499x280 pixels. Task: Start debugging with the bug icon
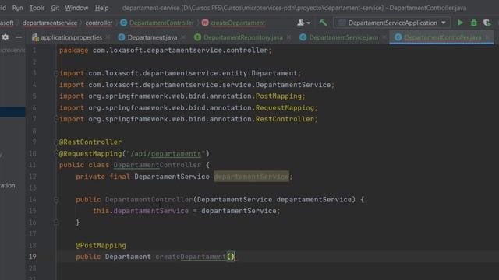474,23
